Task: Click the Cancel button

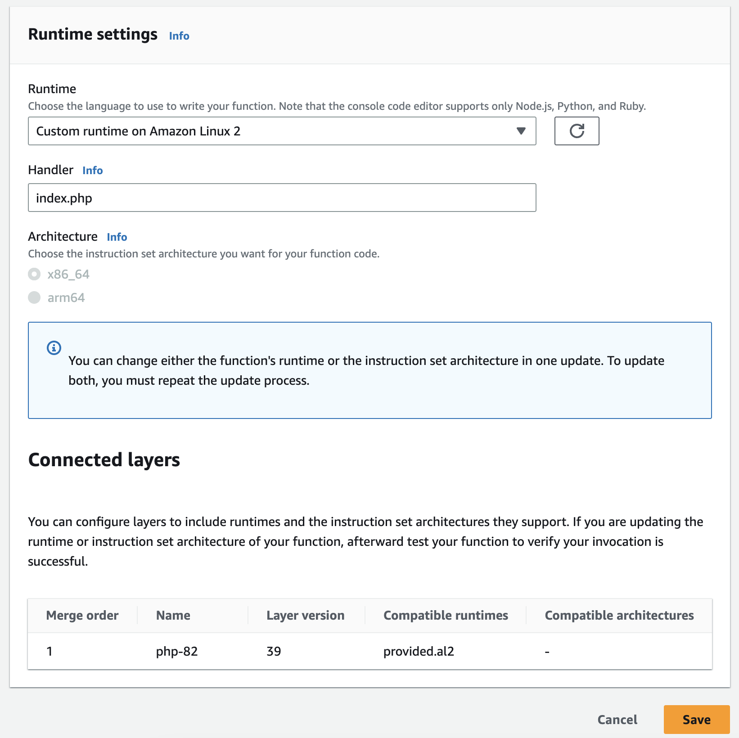Action: [617, 720]
